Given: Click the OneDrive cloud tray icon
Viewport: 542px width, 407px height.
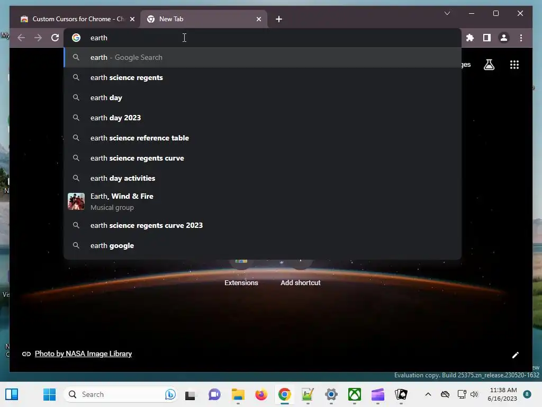Looking at the screenshot, I should (x=445, y=394).
